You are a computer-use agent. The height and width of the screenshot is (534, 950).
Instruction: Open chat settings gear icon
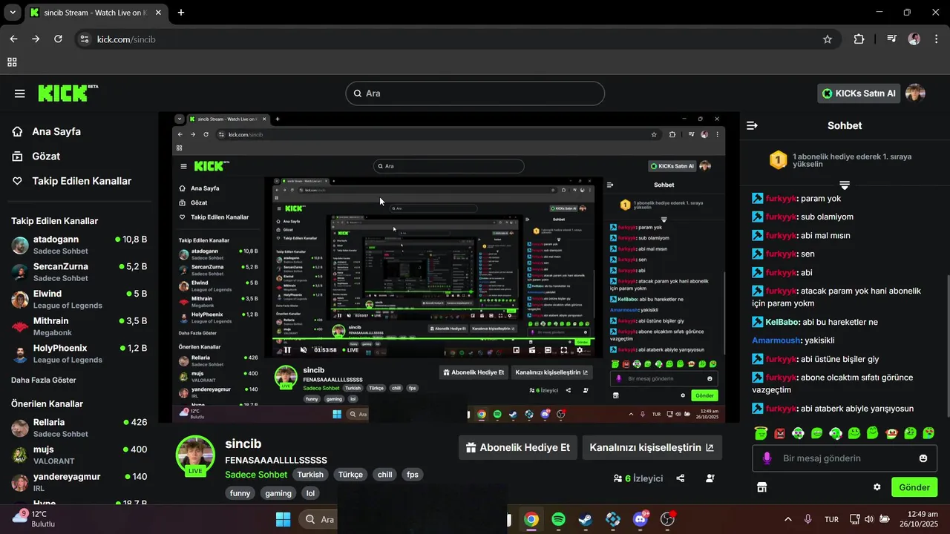pyautogui.click(x=877, y=487)
